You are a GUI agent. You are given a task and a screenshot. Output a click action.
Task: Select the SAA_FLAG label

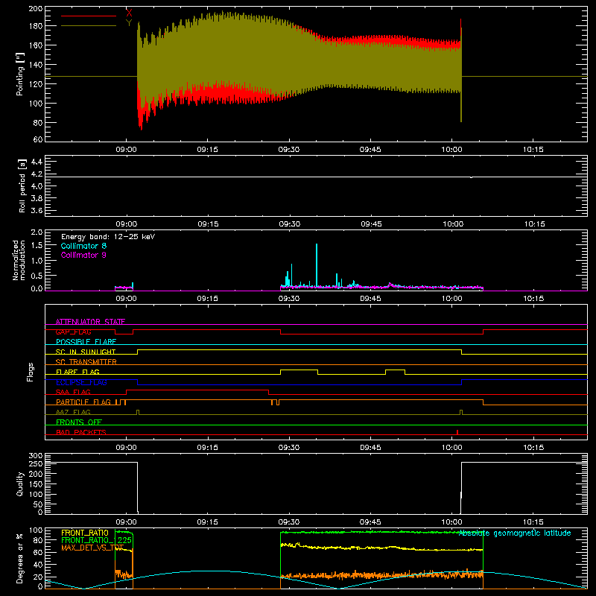(x=73, y=392)
